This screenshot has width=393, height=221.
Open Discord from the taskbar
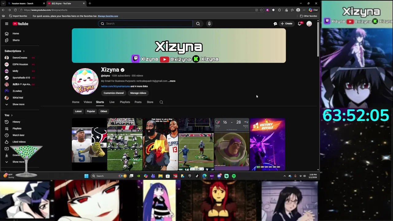tap(219, 176)
